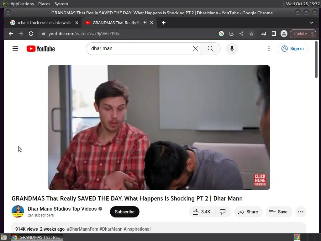This screenshot has width=321, height=241.
Task: Click the page vertical scrollbar
Action: click(x=316, y=59)
